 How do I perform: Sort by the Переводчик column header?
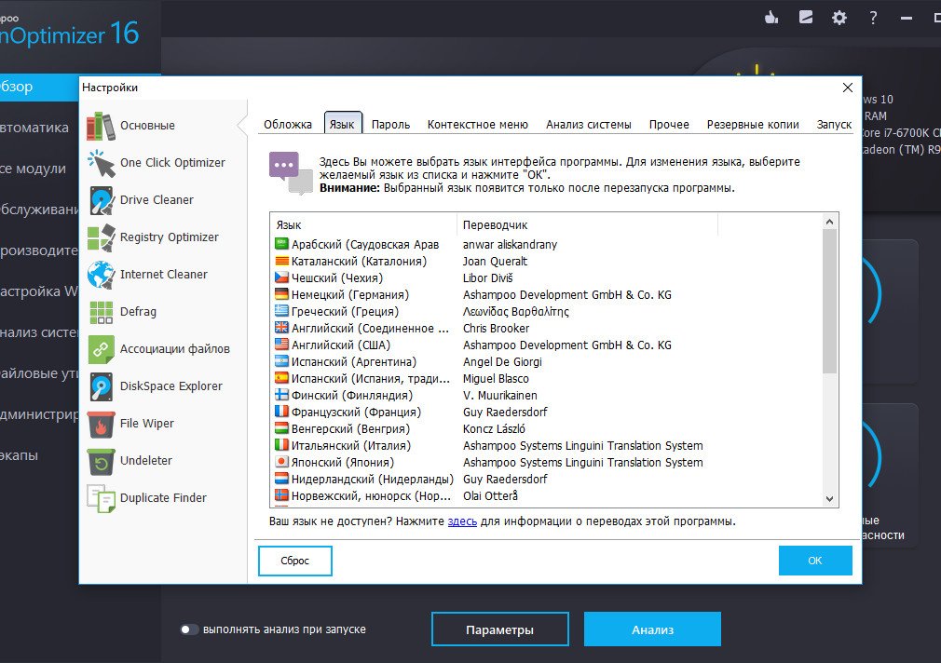[x=587, y=225]
